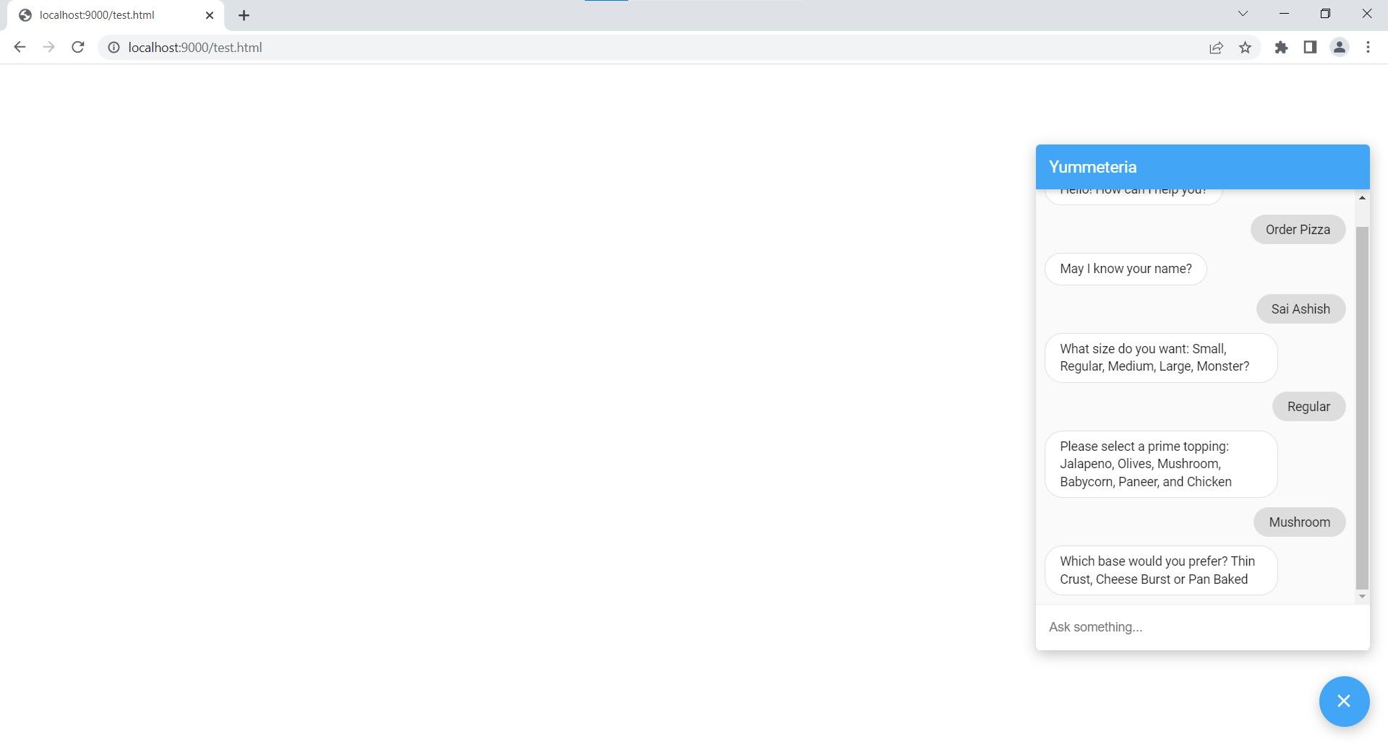Click the browser reload icon
Image resolution: width=1388 pixels, height=742 pixels.
tap(78, 47)
